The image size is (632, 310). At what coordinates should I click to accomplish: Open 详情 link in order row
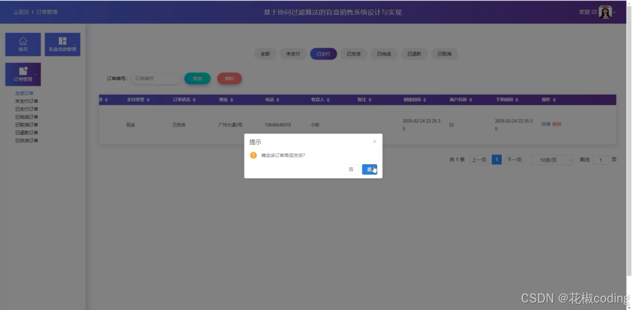pos(545,124)
